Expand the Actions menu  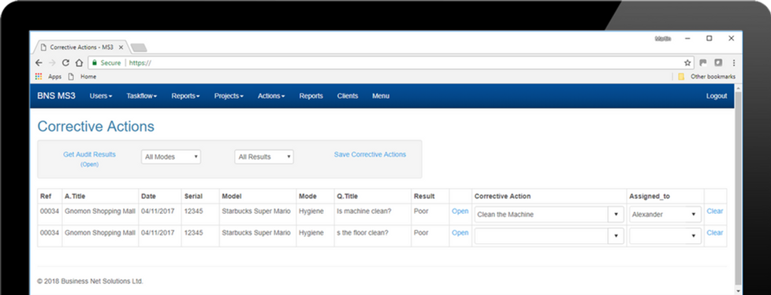(x=271, y=96)
